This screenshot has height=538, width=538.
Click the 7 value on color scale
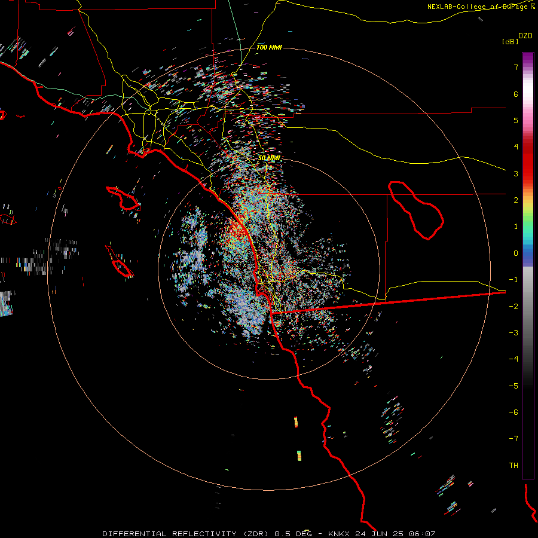click(516, 67)
